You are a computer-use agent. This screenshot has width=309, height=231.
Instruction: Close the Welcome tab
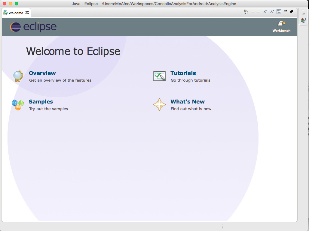click(27, 13)
